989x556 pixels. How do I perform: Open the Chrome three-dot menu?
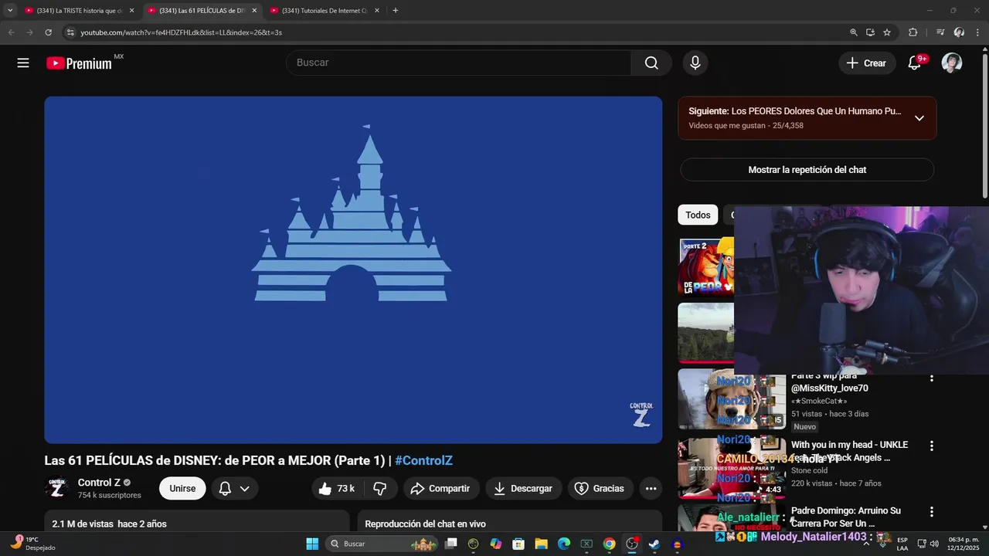coord(978,32)
